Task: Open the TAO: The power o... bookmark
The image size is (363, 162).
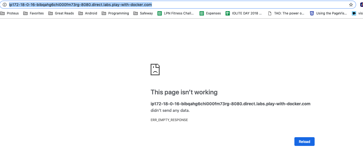Action: pos(286,13)
